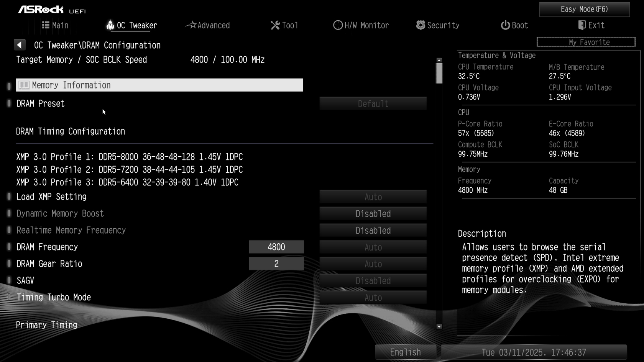
Task: Click the Advanced tab star icon
Action: 191,25
